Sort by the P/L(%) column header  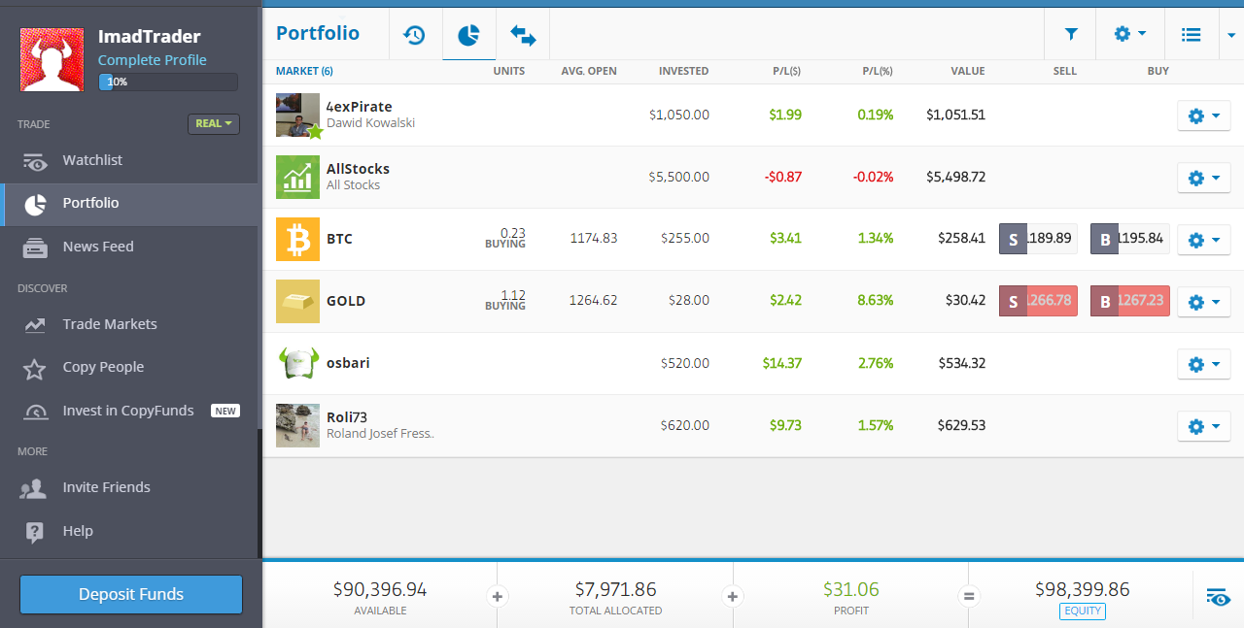pyautogui.click(x=878, y=71)
